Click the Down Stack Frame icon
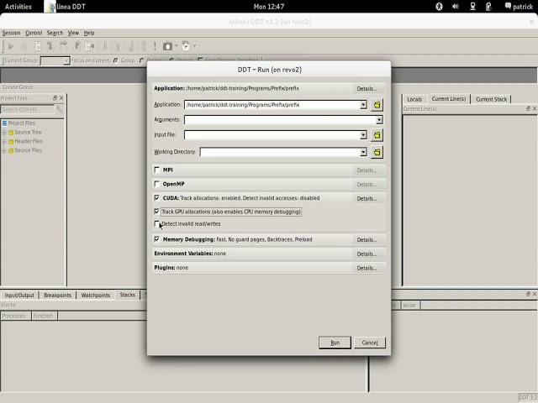538x403 pixels. pos(103,46)
